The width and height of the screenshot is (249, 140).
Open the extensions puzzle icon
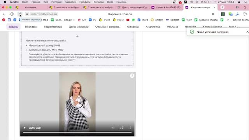245,14
